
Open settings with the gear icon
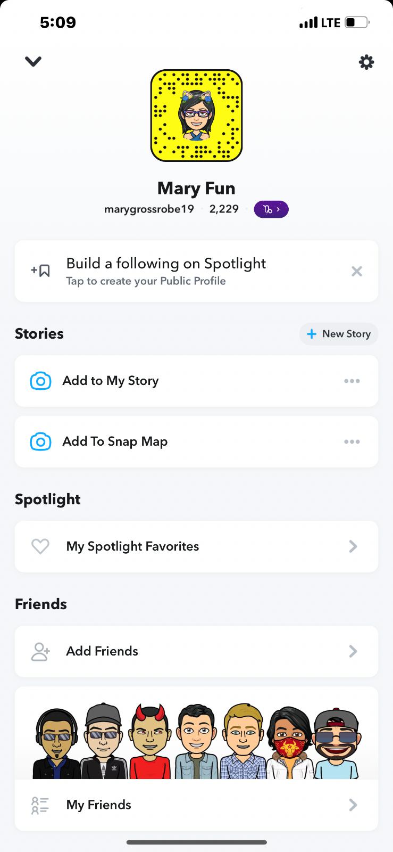point(366,62)
